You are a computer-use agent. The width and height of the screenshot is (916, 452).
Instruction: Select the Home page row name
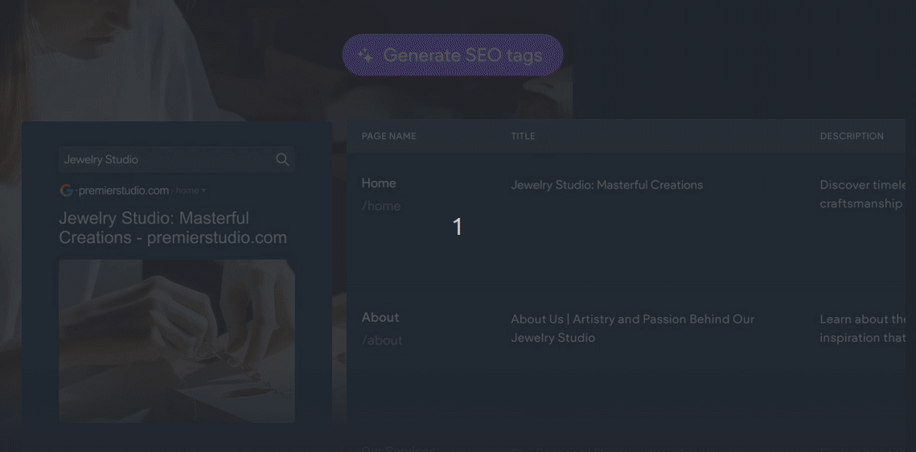(379, 183)
